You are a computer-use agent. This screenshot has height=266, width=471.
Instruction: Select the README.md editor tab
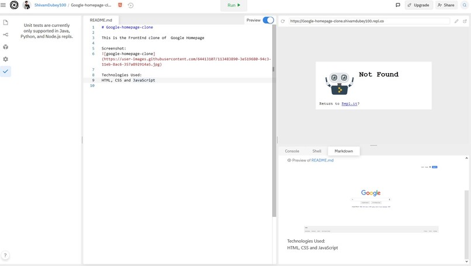click(101, 20)
